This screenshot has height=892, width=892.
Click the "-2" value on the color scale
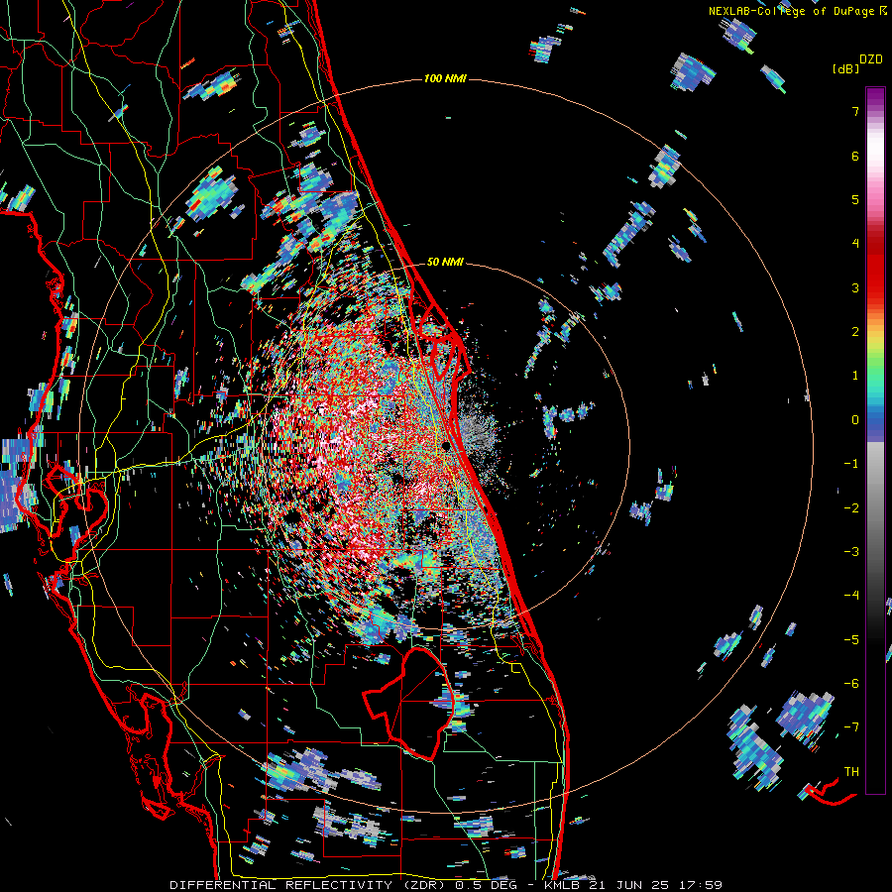tap(851, 508)
